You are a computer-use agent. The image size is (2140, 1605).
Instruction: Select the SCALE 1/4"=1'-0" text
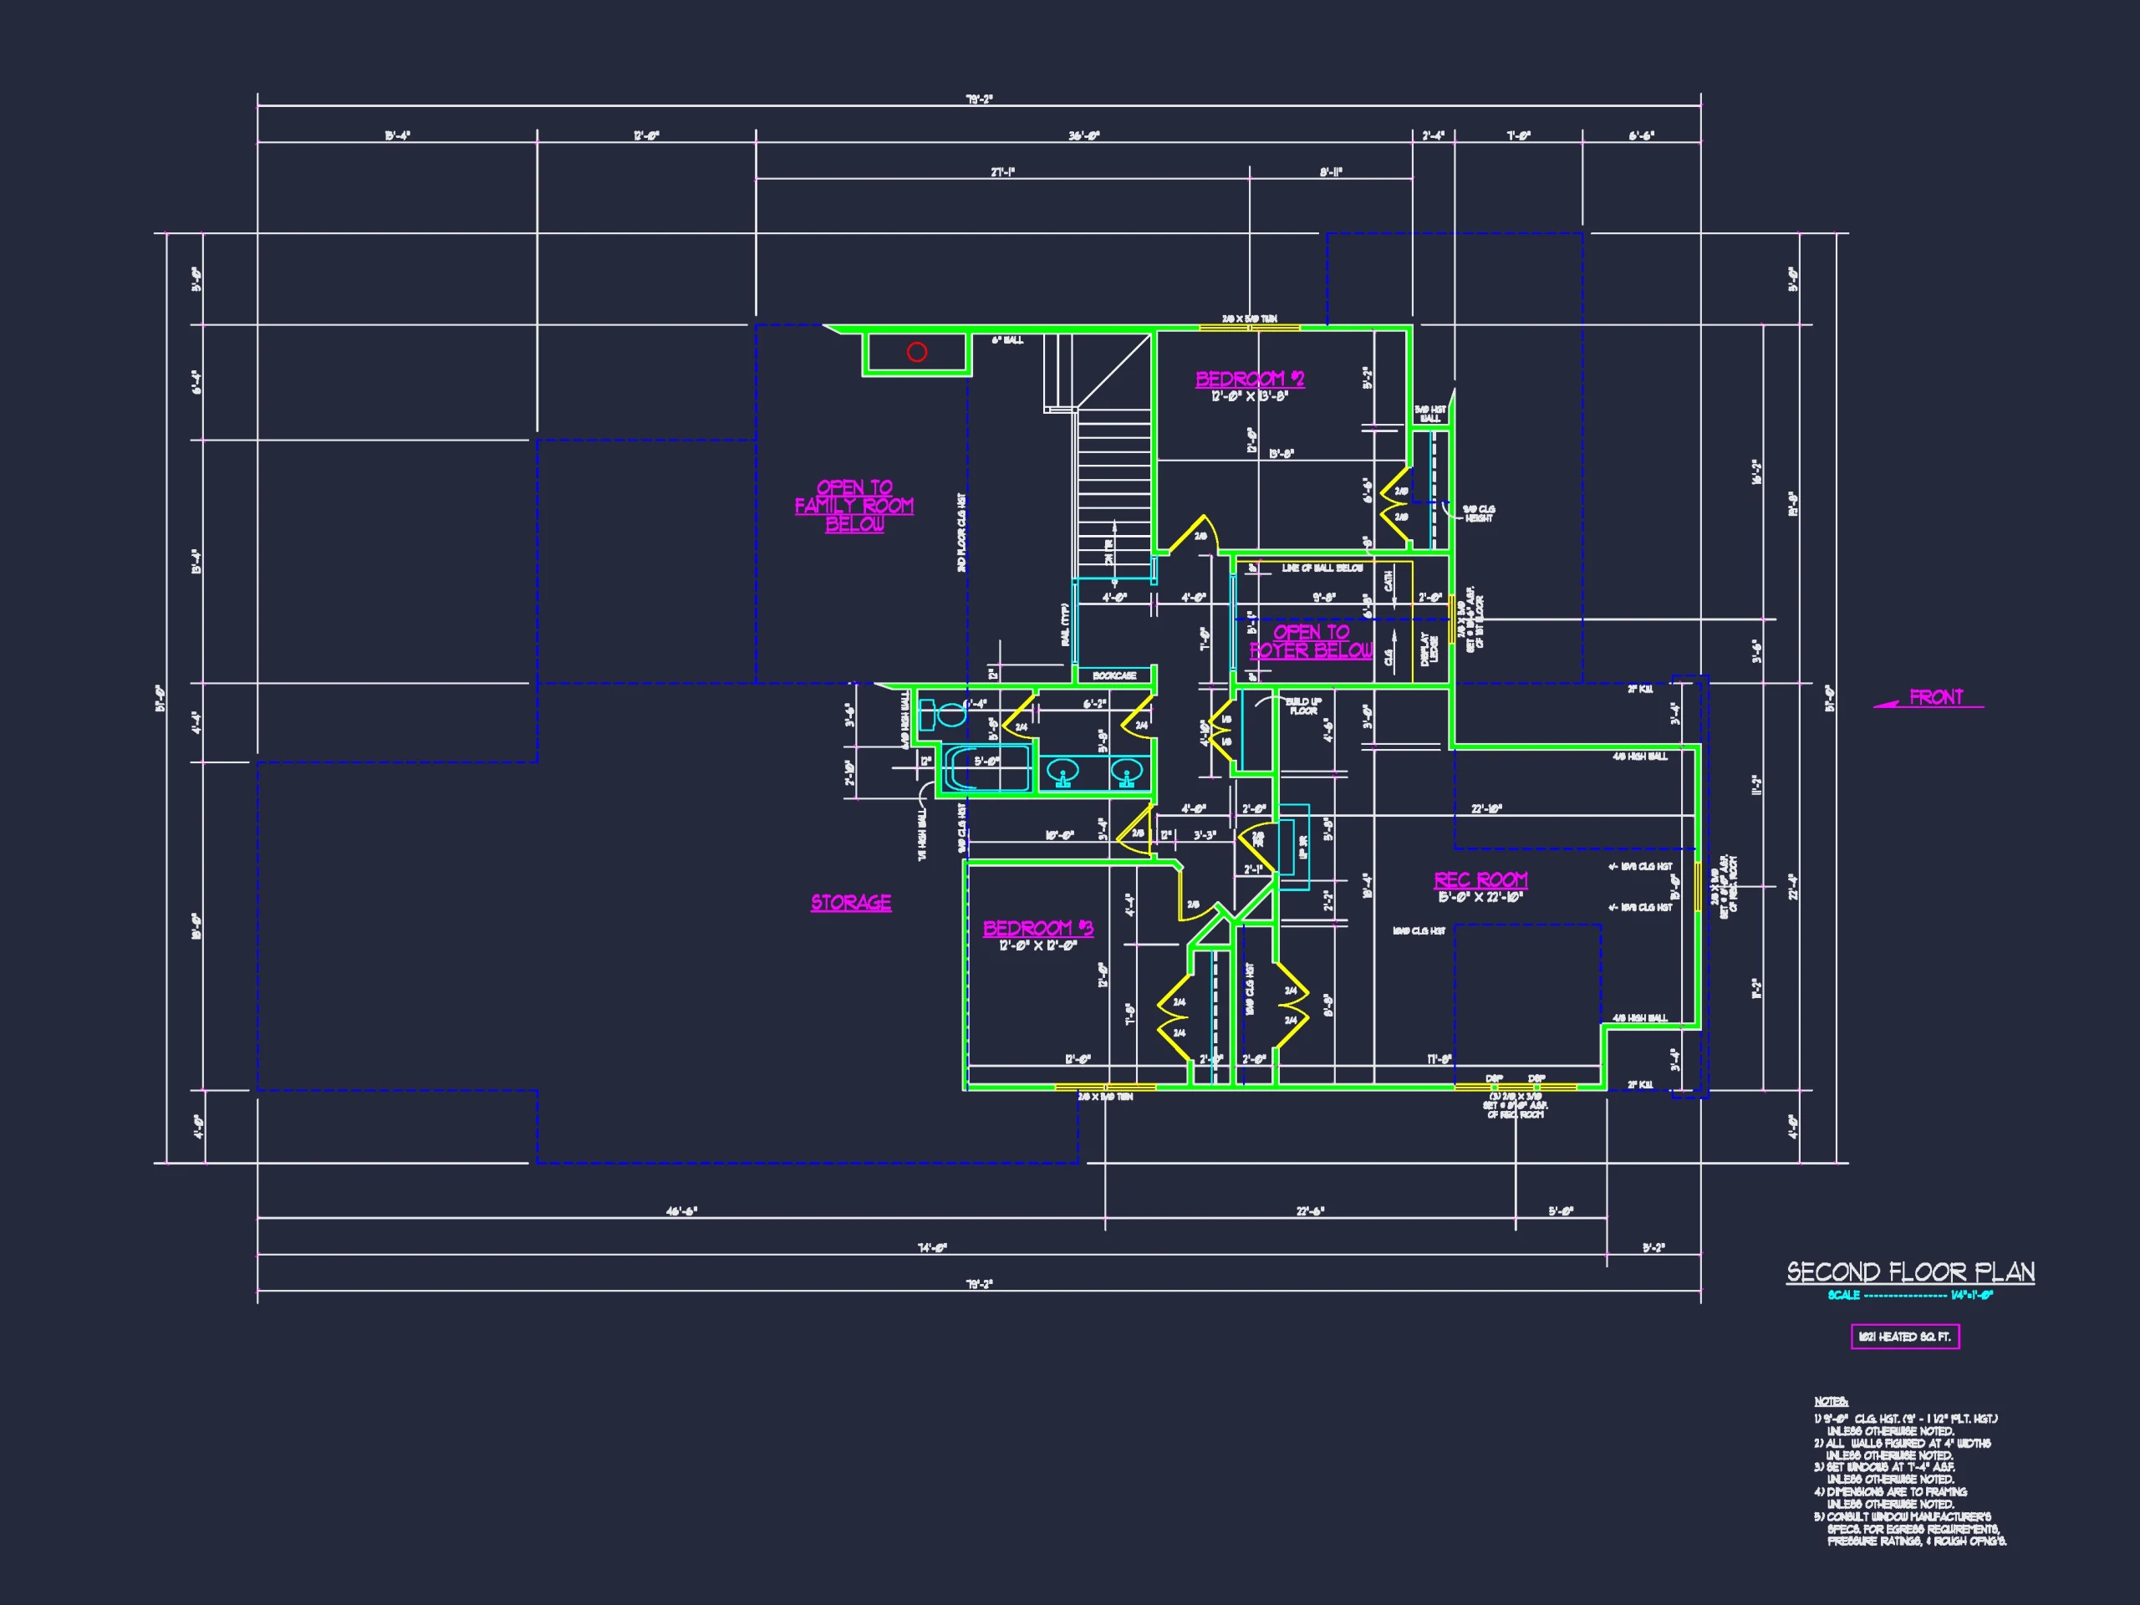click(1910, 1296)
